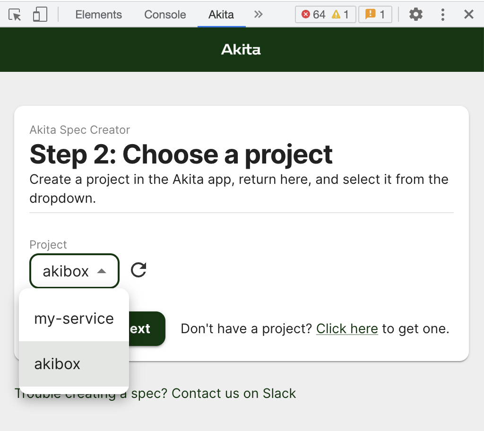The width and height of the screenshot is (484, 431).
Task: Click the Step 2: Choose a project heading
Action: [181, 155]
